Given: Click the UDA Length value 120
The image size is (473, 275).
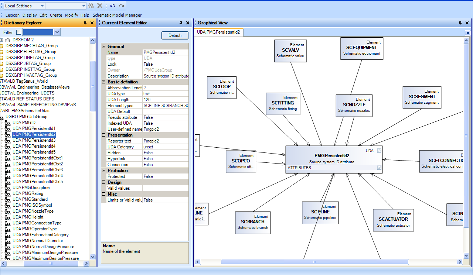Looking at the screenshot, I should 166,100.
